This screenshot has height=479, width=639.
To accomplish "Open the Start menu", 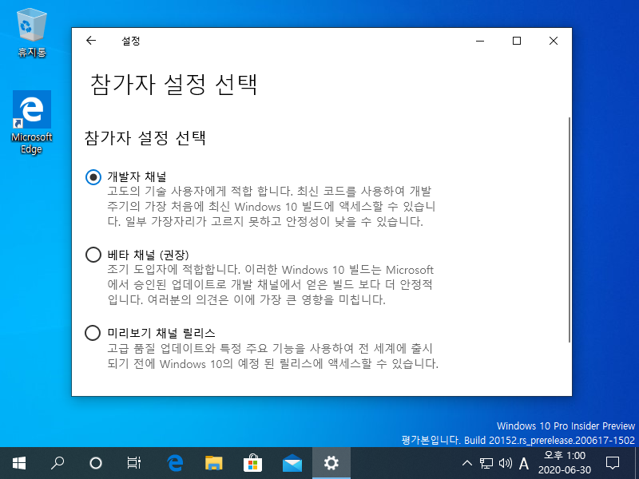I will coord(18,461).
